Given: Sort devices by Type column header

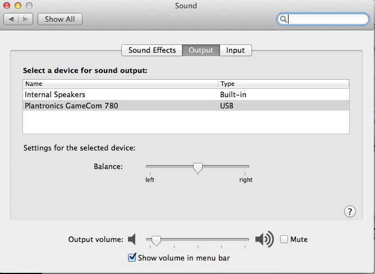Looking at the screenshot, I should click(x=283, y=84).
